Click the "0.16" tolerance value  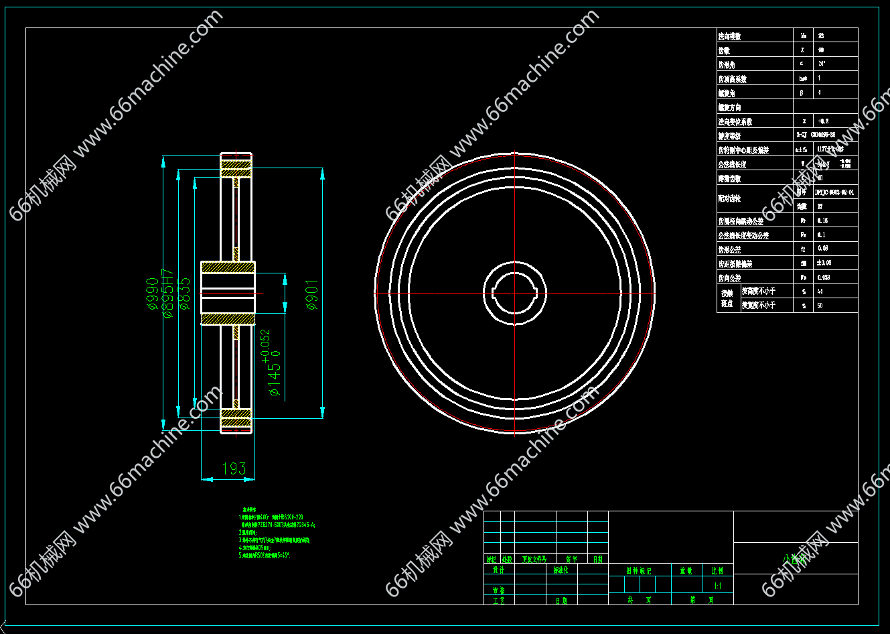click(x=822, y=220)
